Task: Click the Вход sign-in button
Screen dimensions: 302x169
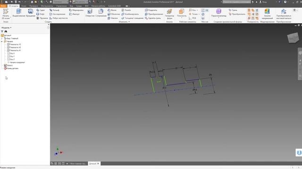Action: pyautogui.click(x=263, y=2)
